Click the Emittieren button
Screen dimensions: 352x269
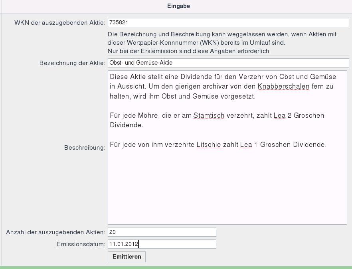tap(127, 257)
